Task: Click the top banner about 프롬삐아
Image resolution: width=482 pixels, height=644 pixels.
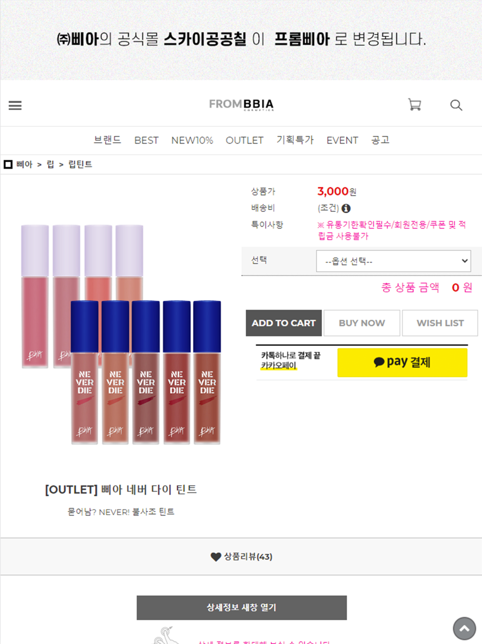Action: (x=241, y=40)
